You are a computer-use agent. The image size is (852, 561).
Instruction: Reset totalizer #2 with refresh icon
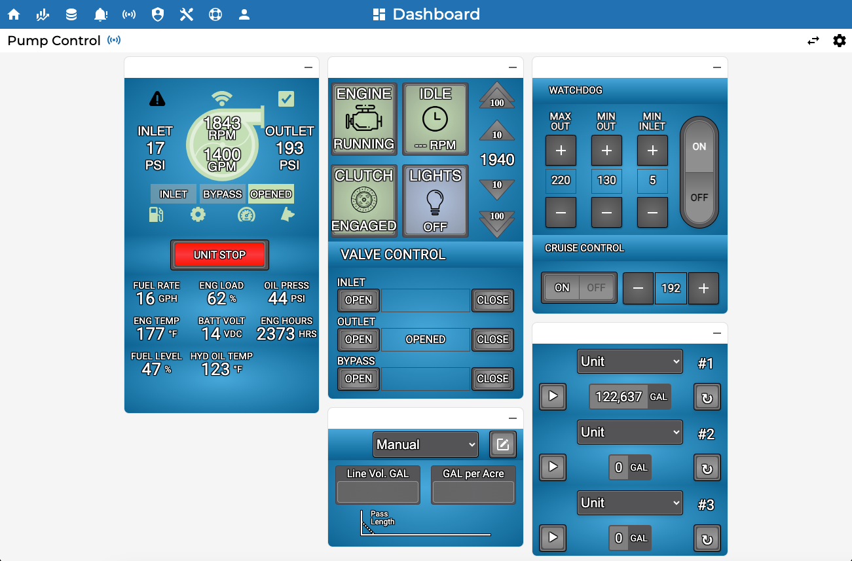(x=707, y=467)
